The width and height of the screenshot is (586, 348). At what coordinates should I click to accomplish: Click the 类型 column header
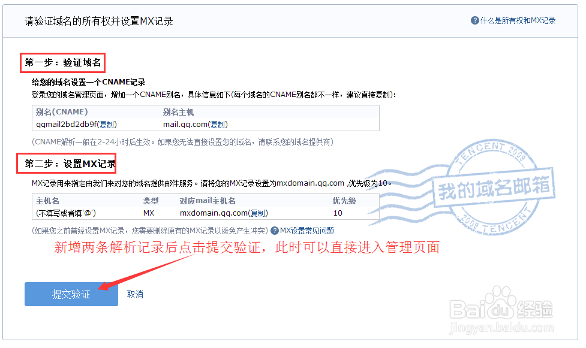[151, 201]
